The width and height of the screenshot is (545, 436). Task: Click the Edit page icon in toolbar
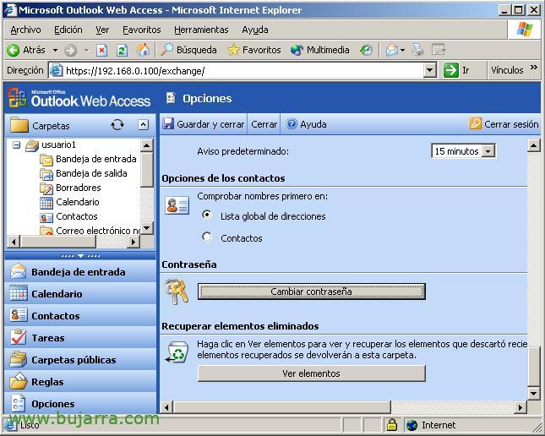pyautogui.click(x=439, y=50)
